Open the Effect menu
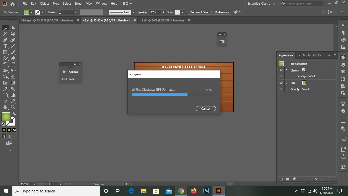This screenshot has height=196, width=348. pyautogui.click(x=78, y=4)
